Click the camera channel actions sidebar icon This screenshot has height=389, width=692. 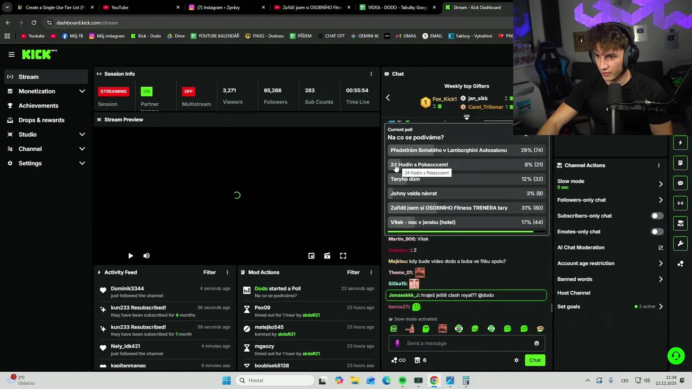point(680,223)
